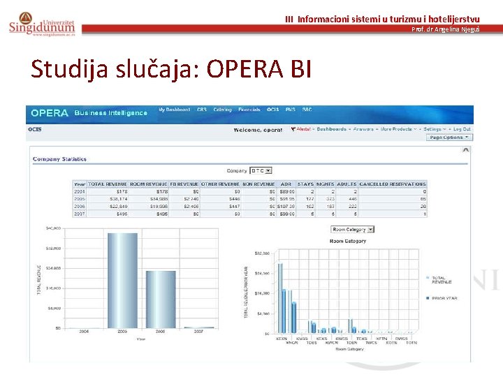Open the PMS tab

291,110
